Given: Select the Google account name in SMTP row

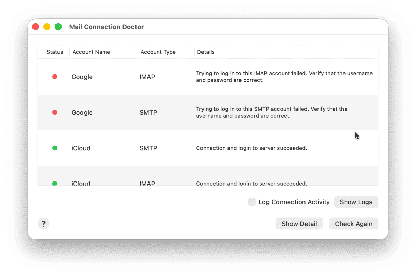Looking at the screenshot, I should pyautogui.click(x=82, y=113).
